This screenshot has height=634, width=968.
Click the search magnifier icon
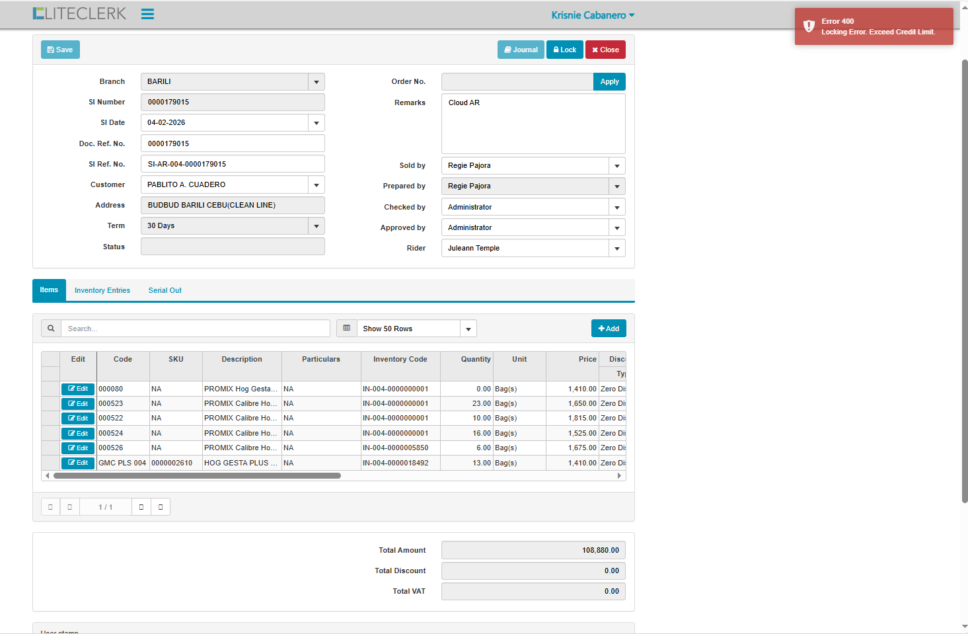pyautogui.click(x=51, y=329)
